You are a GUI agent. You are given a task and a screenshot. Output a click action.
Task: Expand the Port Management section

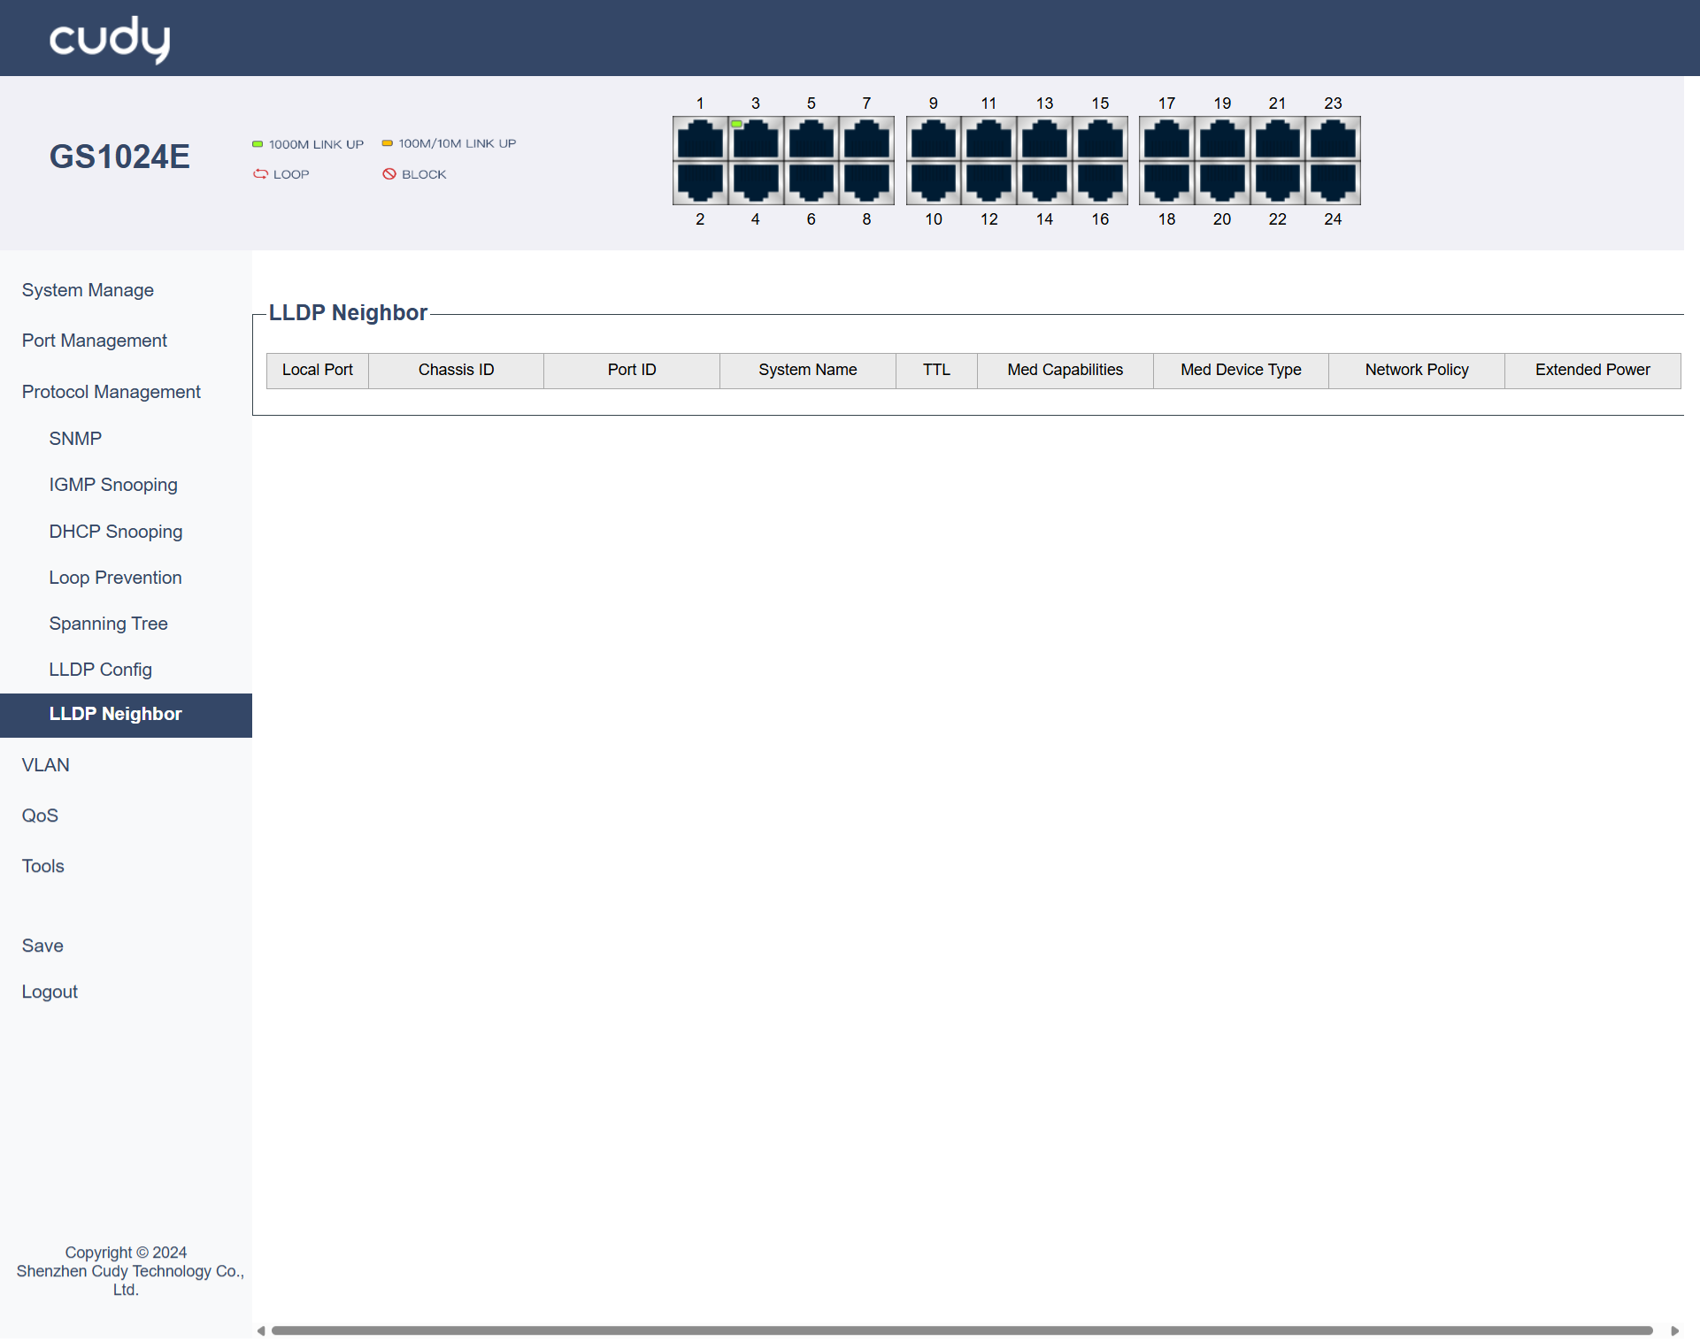tap(94, 341)
